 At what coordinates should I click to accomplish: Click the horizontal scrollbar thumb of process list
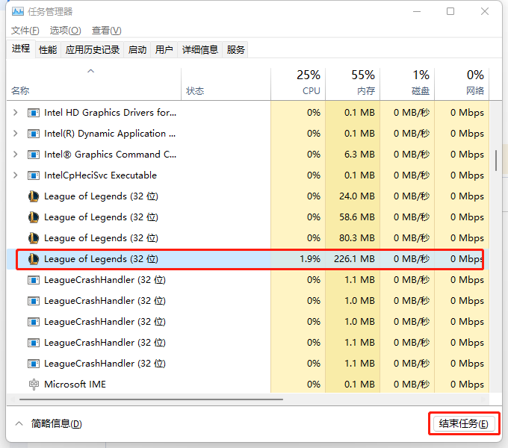[152, 399]
